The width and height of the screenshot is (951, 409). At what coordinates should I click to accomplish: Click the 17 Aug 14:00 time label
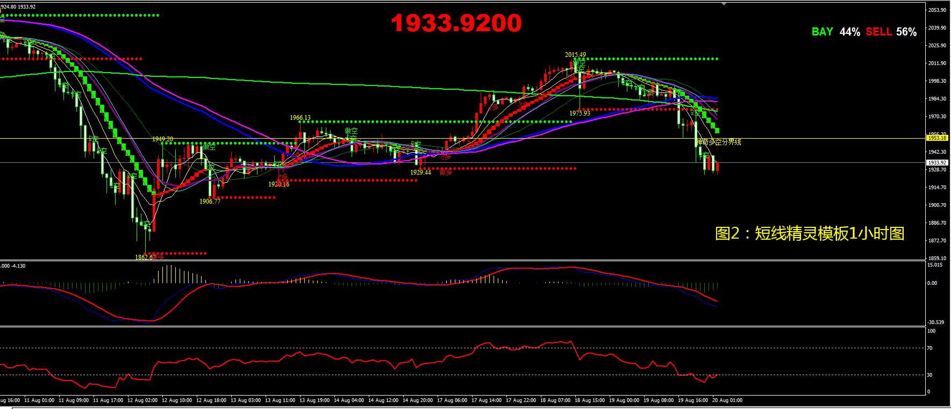(487, 400)
